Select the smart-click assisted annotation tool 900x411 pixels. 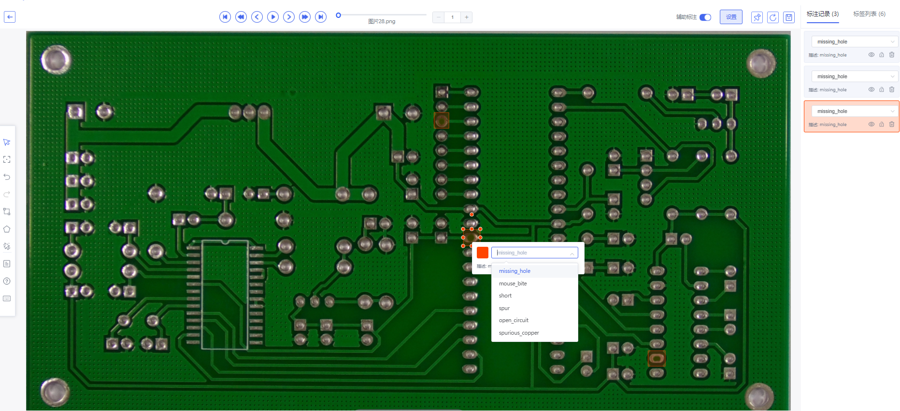[x=7, y=246]
